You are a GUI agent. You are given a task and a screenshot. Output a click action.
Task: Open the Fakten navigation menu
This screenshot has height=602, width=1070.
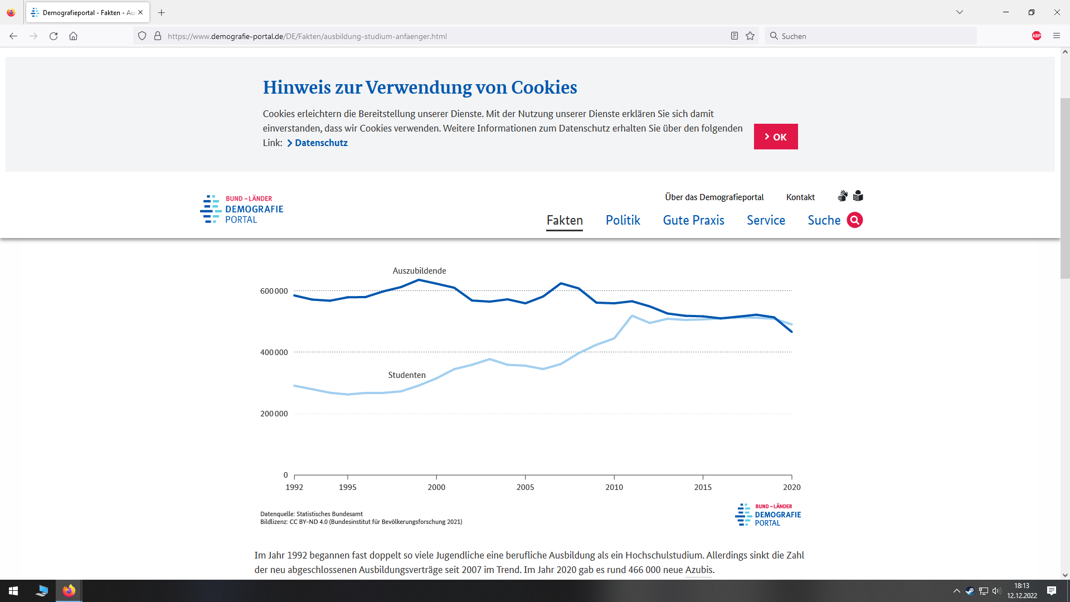pos(565,220)
